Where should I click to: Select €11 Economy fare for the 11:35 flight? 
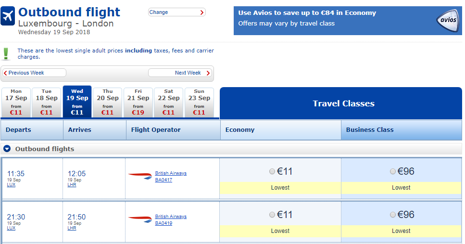(273, 171)
